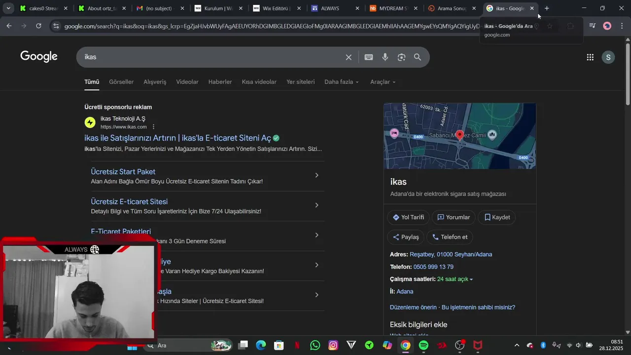Image resolution: width=631 pixels, height=355 pixels.
Task: Open the Ücretsiz Start Paket link
Action: pos(123,172)
